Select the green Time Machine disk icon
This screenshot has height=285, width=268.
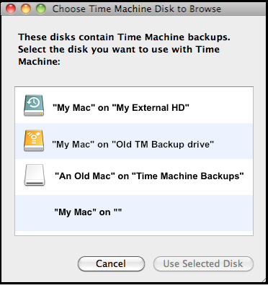34,105
